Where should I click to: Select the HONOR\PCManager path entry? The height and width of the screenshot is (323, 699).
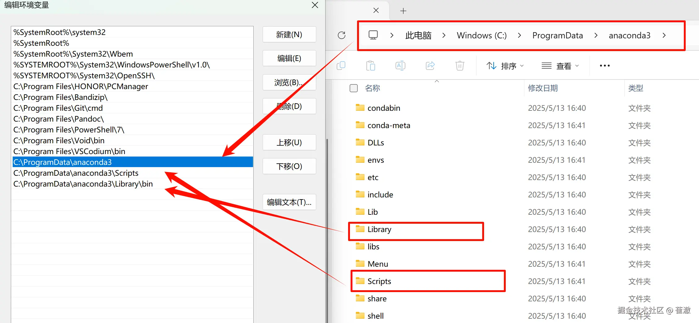(x=133, y=86)
